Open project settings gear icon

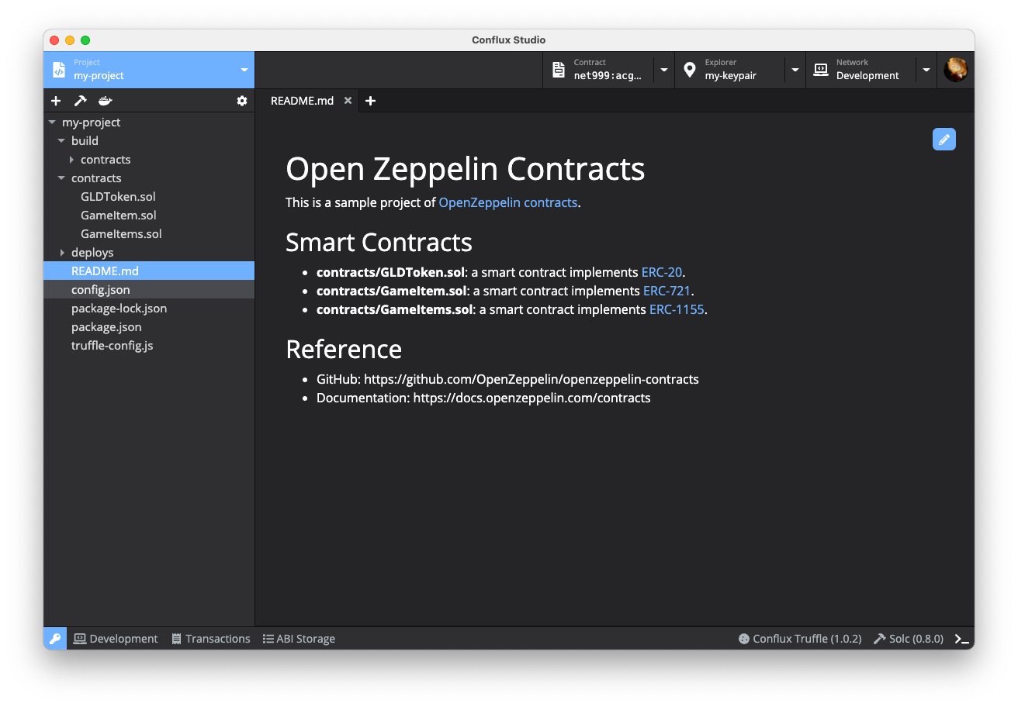tap(242, 101)
